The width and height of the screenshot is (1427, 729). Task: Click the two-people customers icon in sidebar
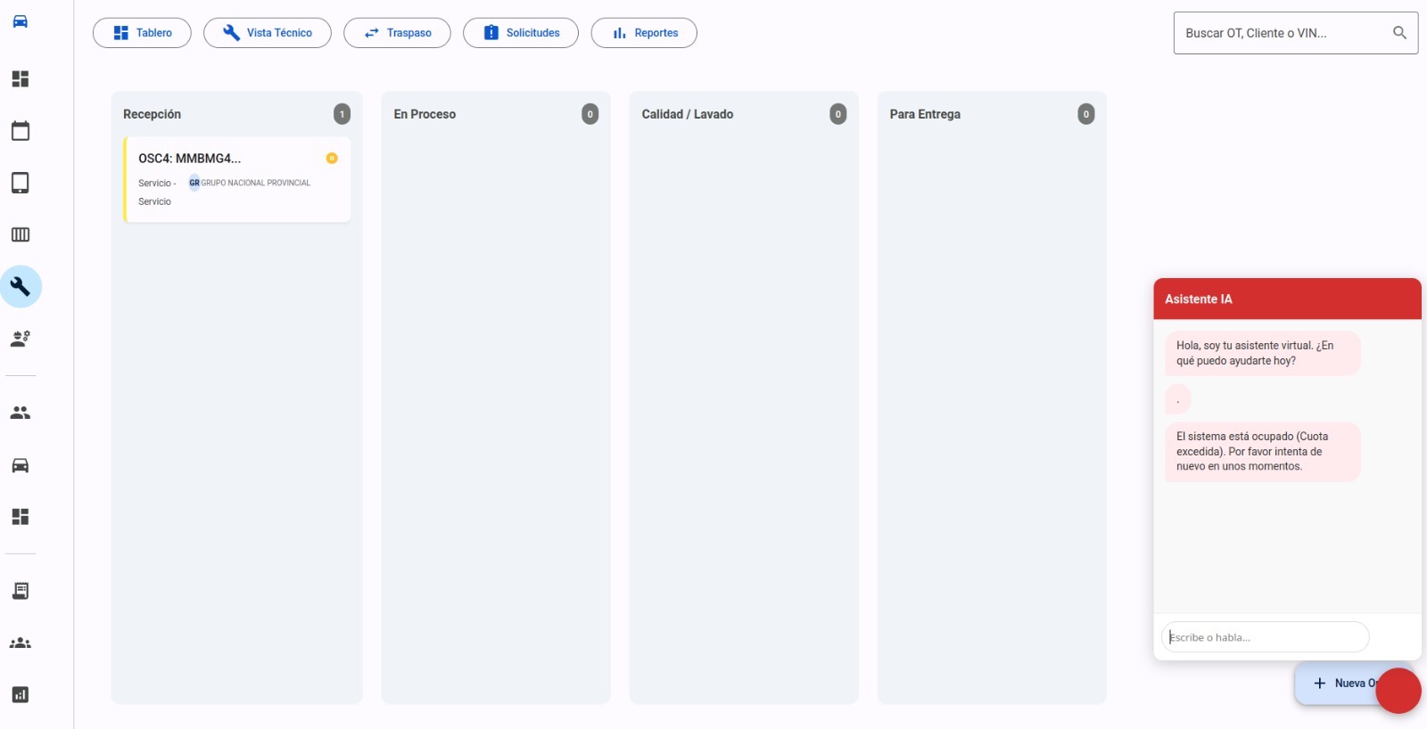click(20, 413)
